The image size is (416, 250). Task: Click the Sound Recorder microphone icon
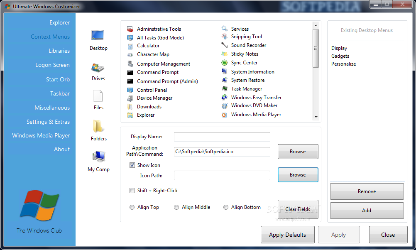click(225, 45)
